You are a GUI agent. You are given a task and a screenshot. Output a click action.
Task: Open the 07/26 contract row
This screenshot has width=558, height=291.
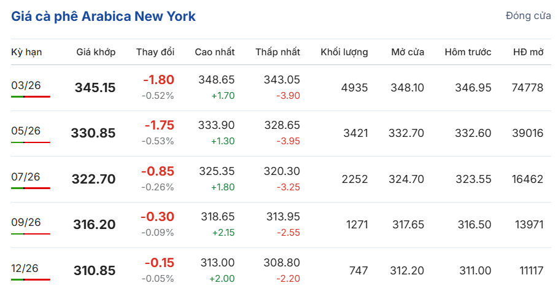(x=26, y=177)
